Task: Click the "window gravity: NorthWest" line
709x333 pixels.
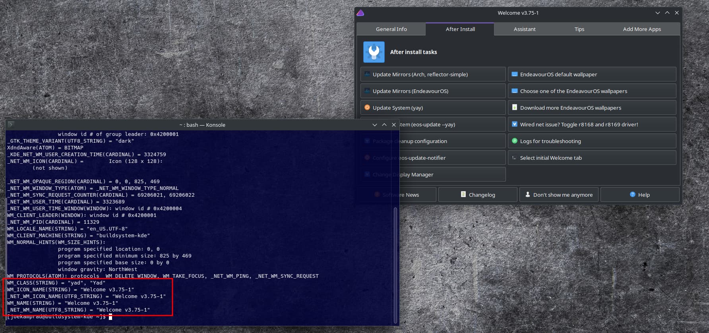Action: [98, 269]
